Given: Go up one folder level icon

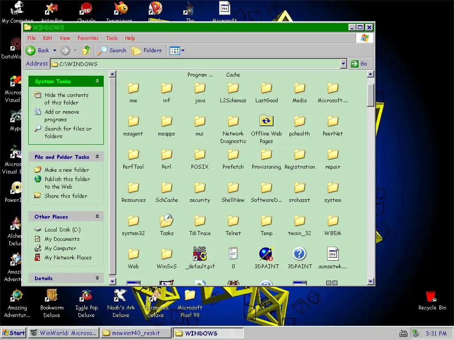Looking at the screenshot, I should [86, 50].
